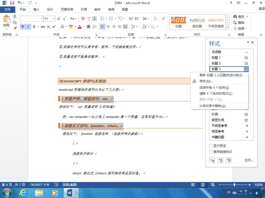Center align the paragraph
The height and width of the screenshot is (198, 265).
108,27
